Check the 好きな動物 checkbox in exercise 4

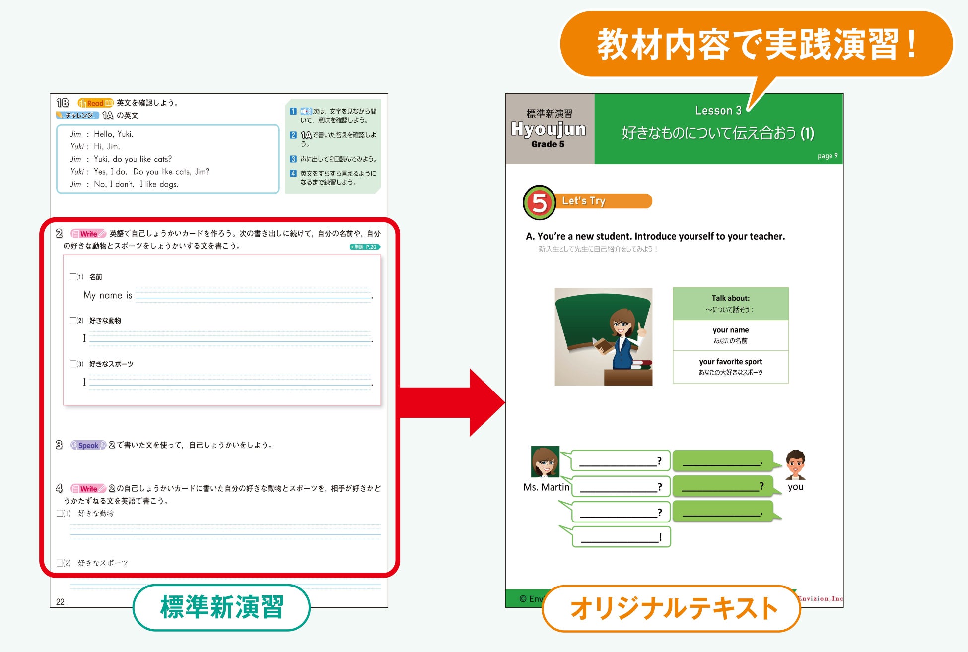[x=60, y=513]
